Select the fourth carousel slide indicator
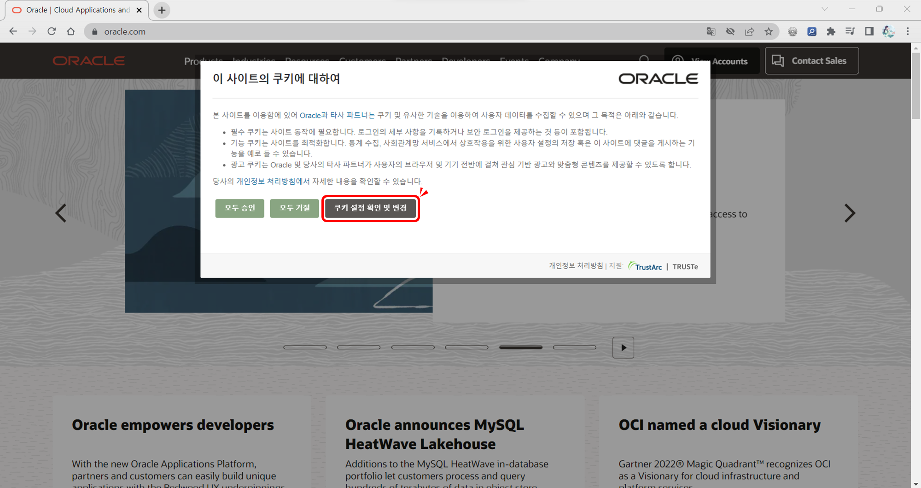921x488 pixels. coord(466,347)
